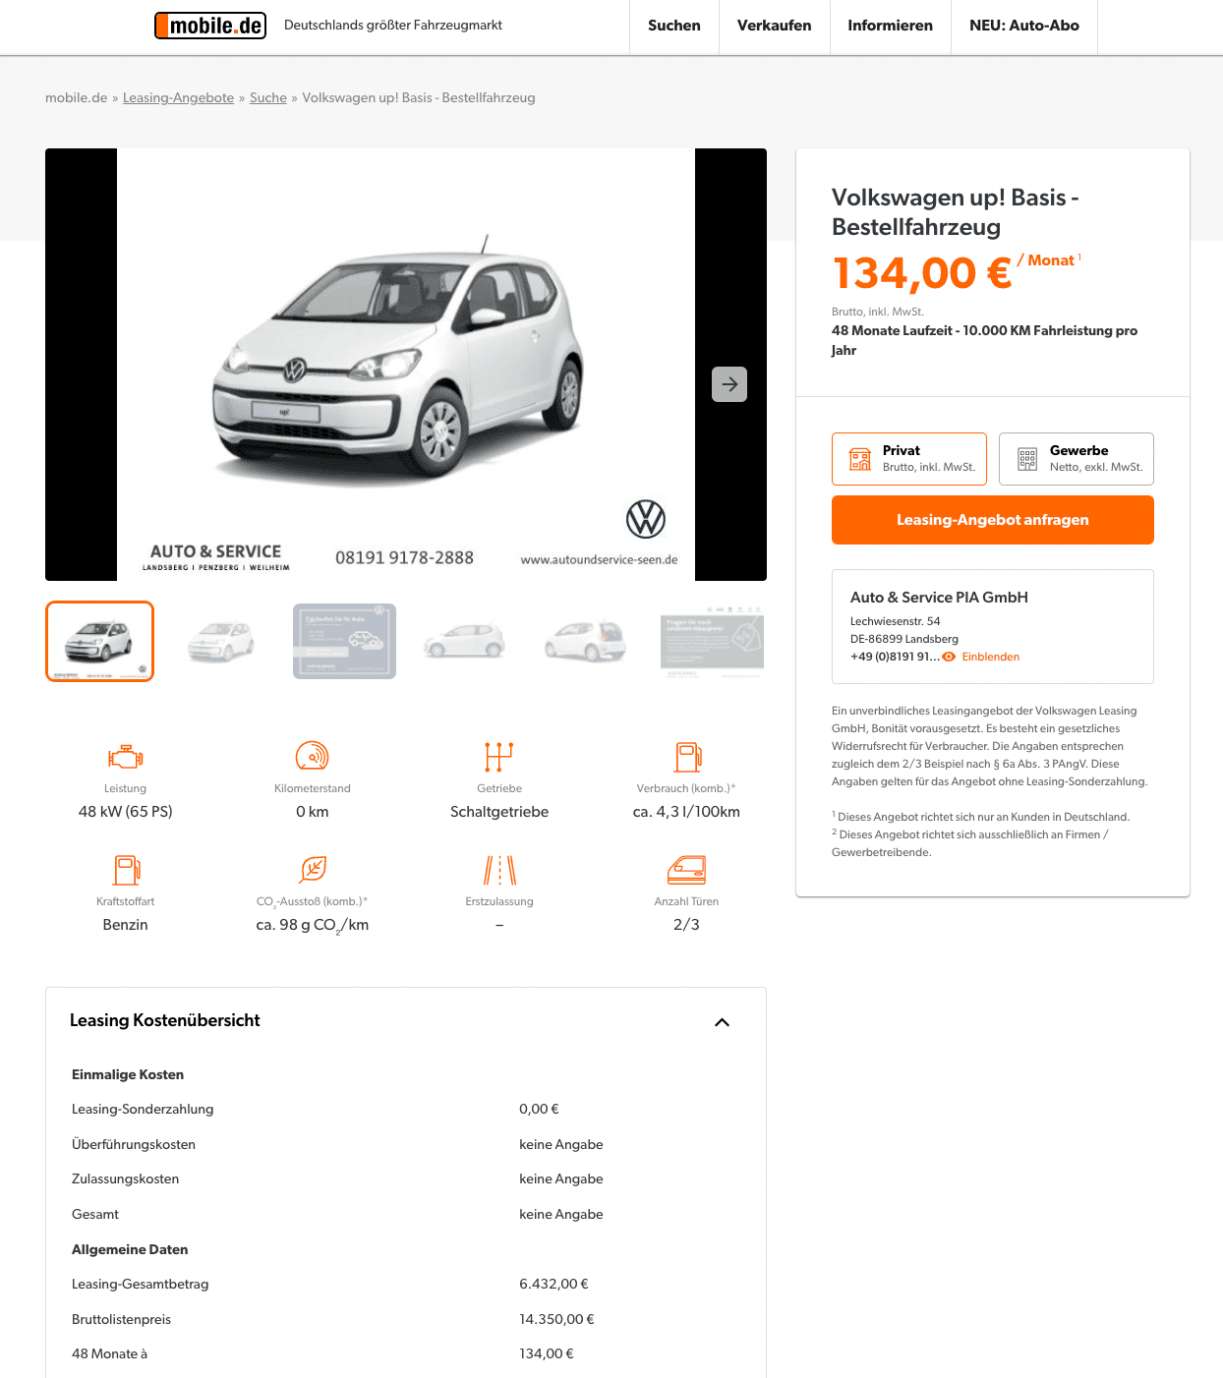Open the Verkaufen menu
Image resolution: width=1223 pixels, height=1378 pixels.
point(775,26)
